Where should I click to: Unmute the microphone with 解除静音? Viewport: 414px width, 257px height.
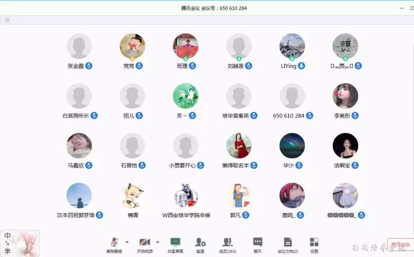click(x=114, y=244)
